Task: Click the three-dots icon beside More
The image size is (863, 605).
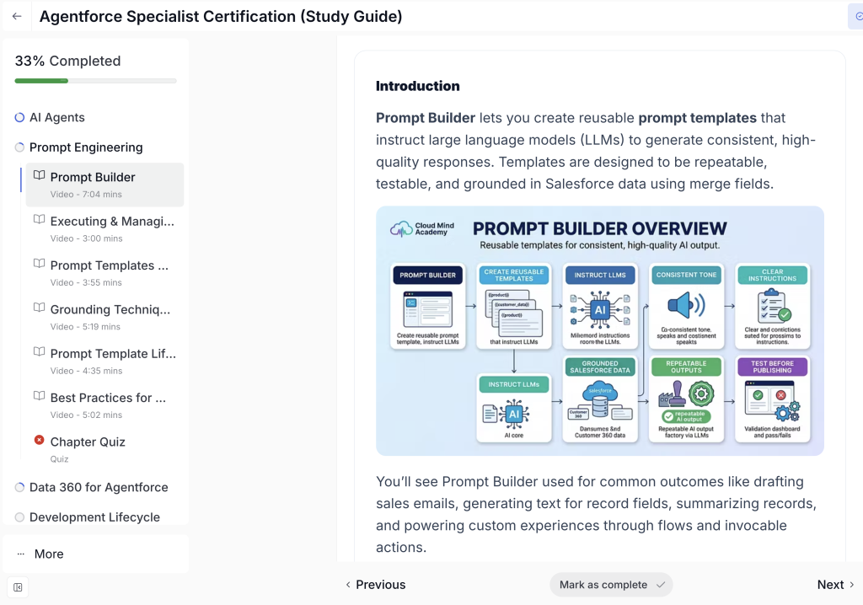Action: pyautogui.click(x=21, y=554)
